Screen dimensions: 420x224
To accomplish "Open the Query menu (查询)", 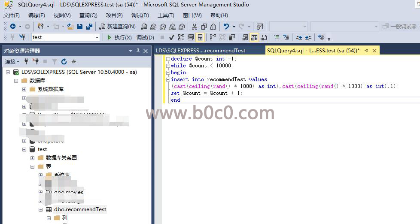I will click(x=88, y=15).
